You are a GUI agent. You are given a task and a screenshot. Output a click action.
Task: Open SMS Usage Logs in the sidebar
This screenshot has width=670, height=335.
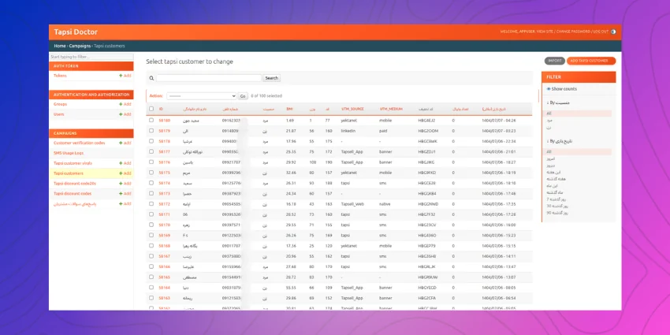69,153
